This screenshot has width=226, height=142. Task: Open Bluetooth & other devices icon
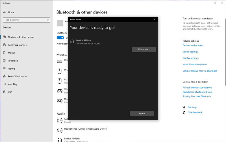[4, 37]
